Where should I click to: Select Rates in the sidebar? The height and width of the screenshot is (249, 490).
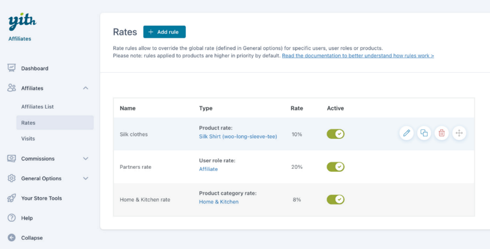(55, 123)
